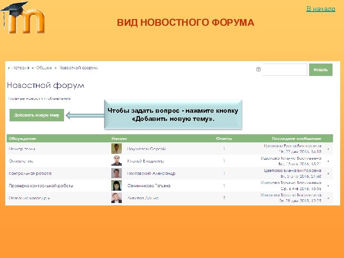Click last-post date ending 21:48
The image size is (344, 258).
(x=301, y=176)
